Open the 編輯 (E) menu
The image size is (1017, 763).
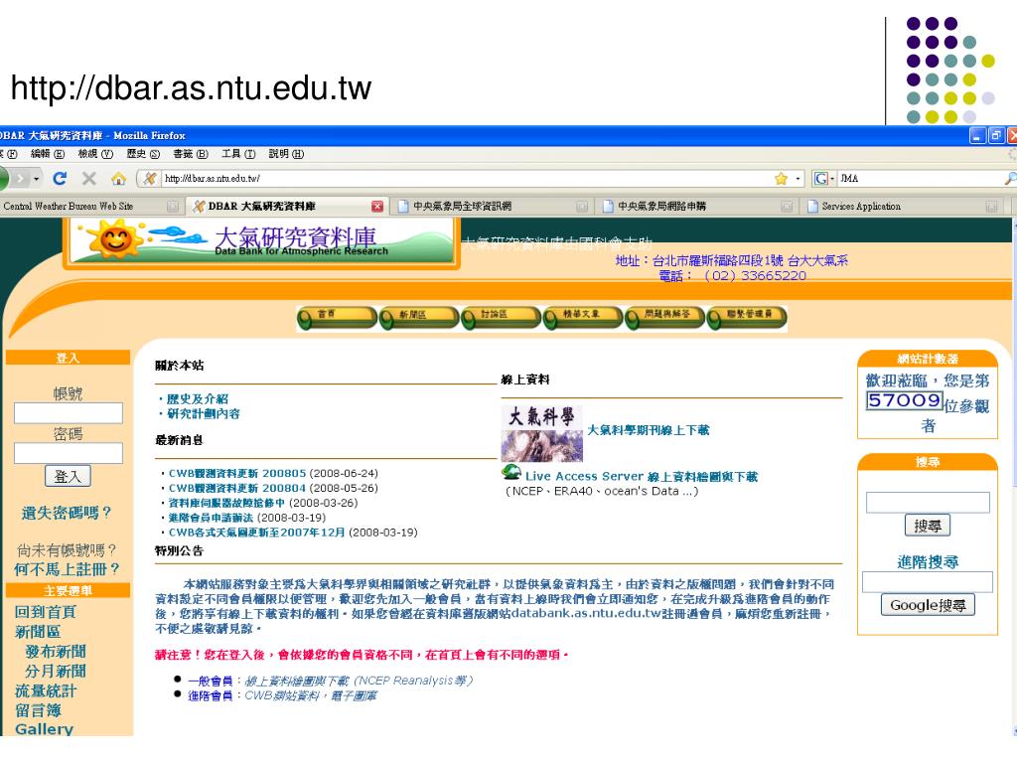pyautogui.click(x=48, y=154)
